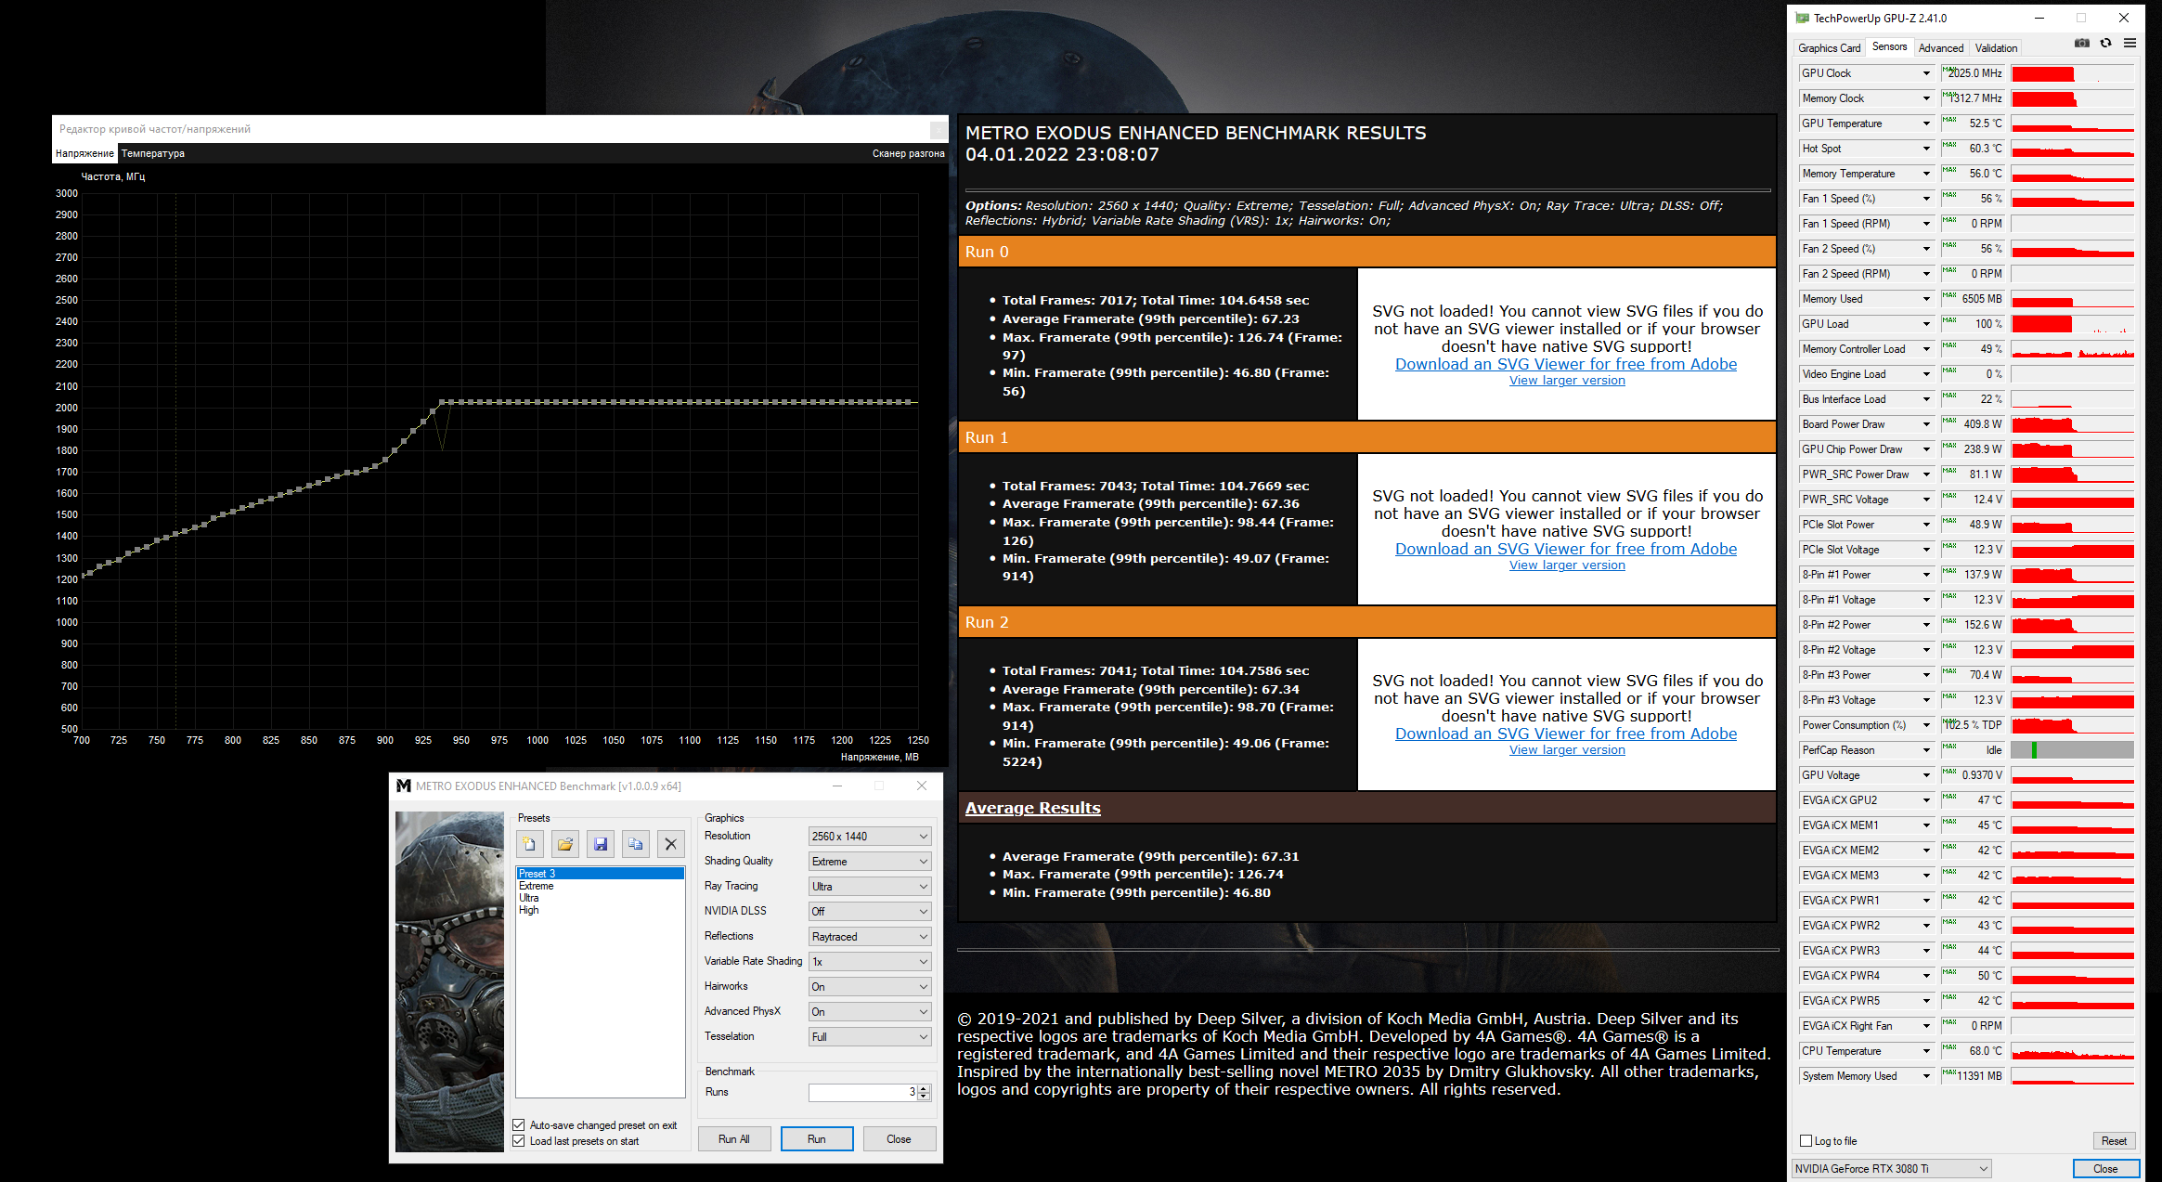This screenshot has width=2162, height=1182.
Task: Open the Температура tab in curve editor
Action: point(153,153)
